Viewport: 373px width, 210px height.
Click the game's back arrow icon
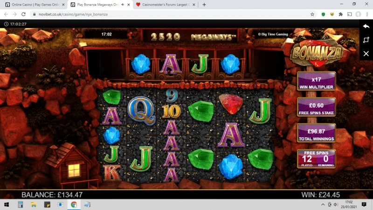366,26
